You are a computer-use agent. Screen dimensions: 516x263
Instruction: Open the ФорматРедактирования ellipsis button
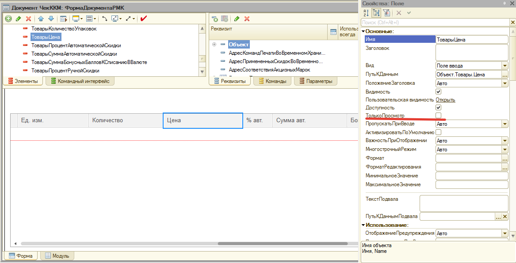(505, 167)
